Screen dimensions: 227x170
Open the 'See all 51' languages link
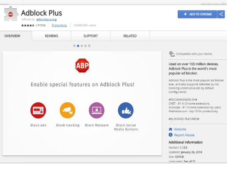(x=190, y=161)
